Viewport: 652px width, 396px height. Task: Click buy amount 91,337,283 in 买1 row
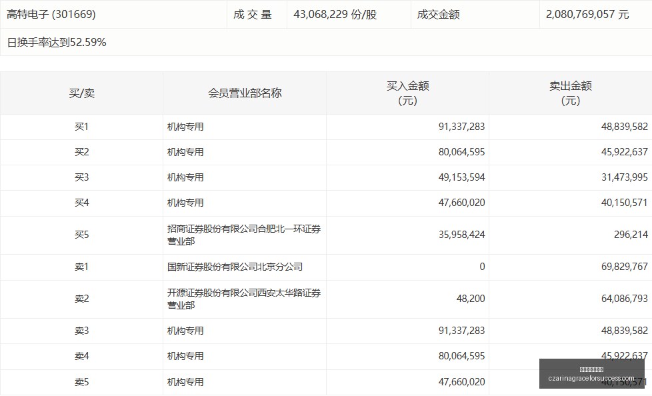click(461, 127)
